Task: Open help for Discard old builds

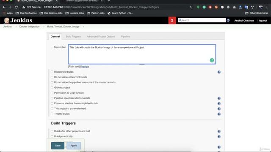Action: [x=219, y=72]
